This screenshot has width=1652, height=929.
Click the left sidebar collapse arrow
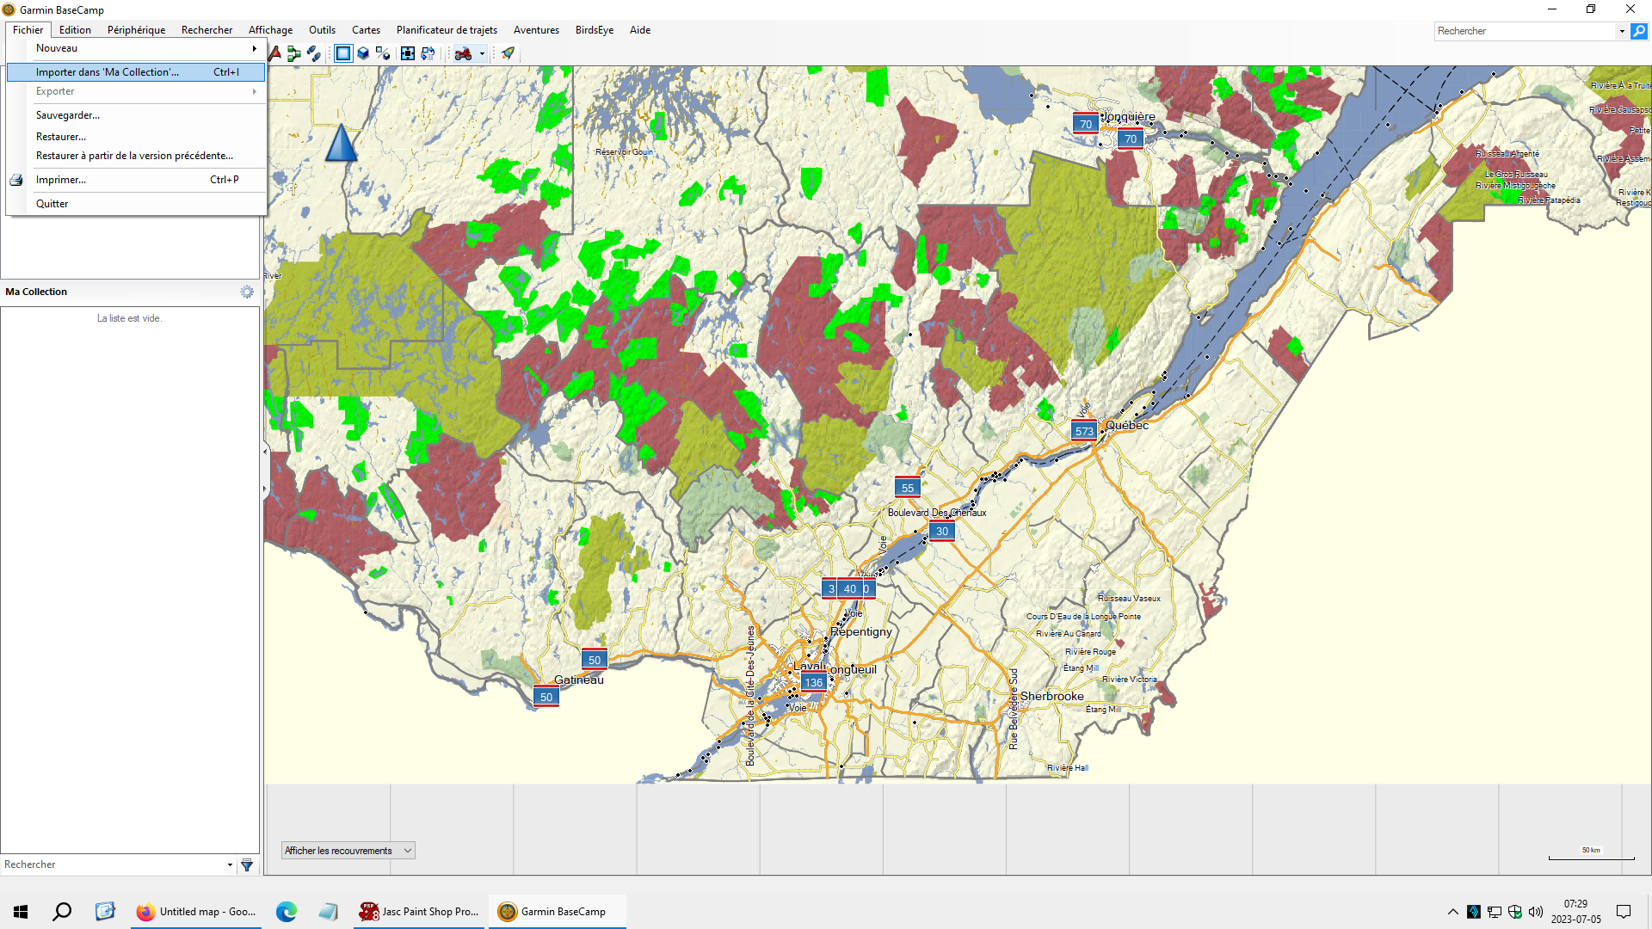pyautogui.click(x=264, y=451)
